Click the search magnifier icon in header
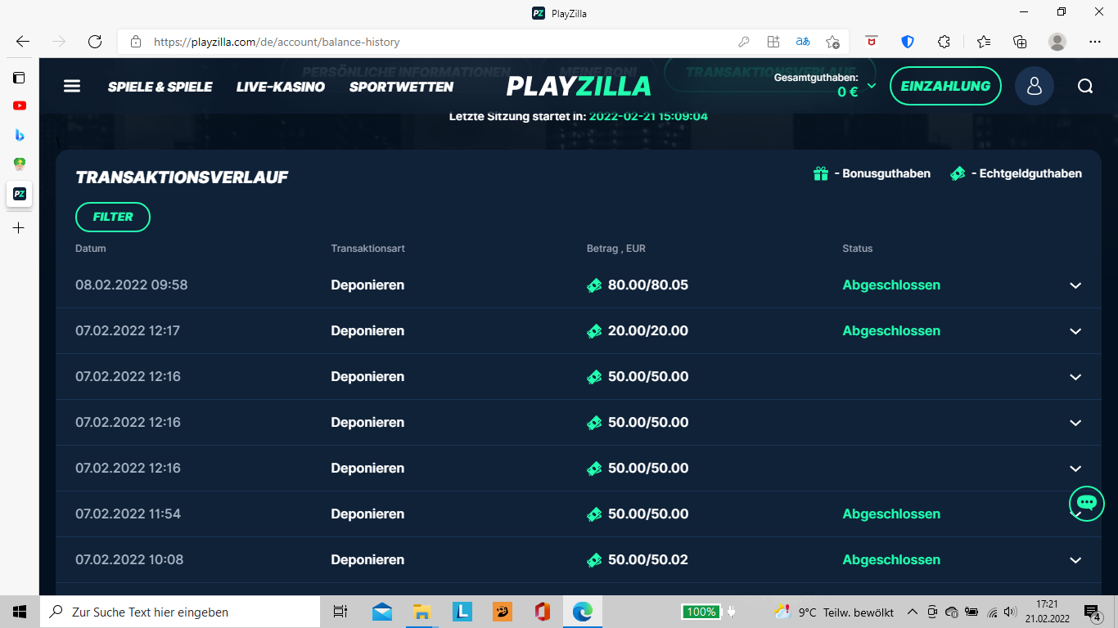The height and width of the screenshot is (628, 1118). 1085,86
